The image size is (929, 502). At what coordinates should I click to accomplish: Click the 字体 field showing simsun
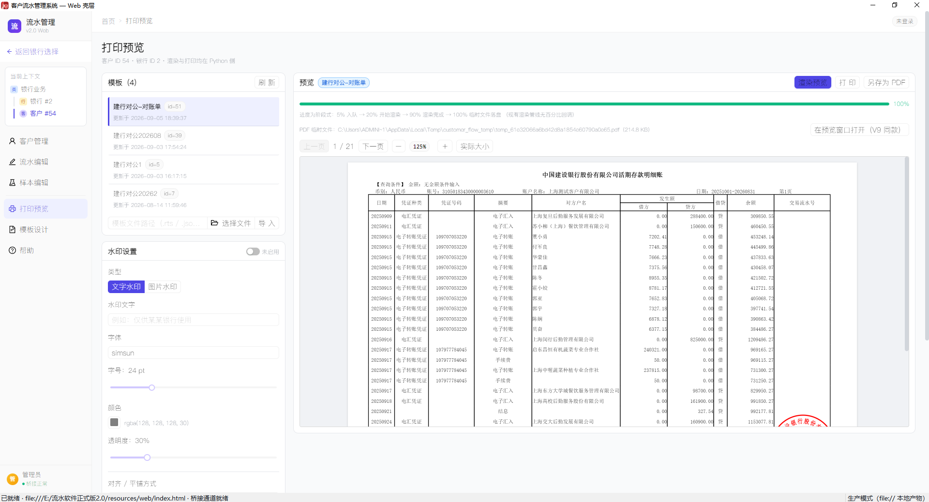(x=194, y=353)
